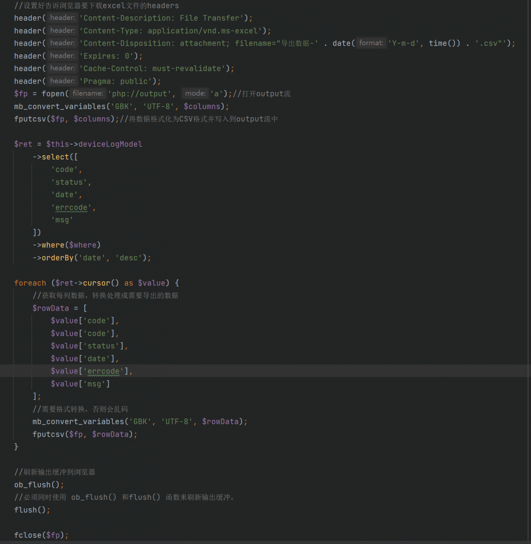
Task: Click the $fp variable before fopen
Action: (x=21, y=93)
